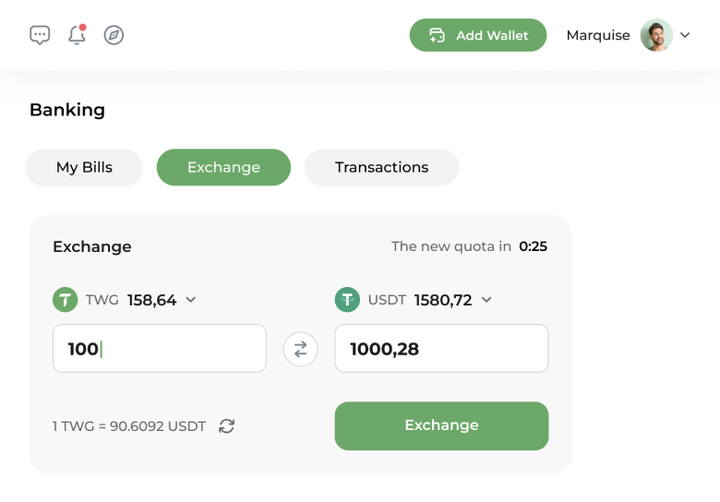
Task: Switch to the My Bills tab
Action: 84,167
